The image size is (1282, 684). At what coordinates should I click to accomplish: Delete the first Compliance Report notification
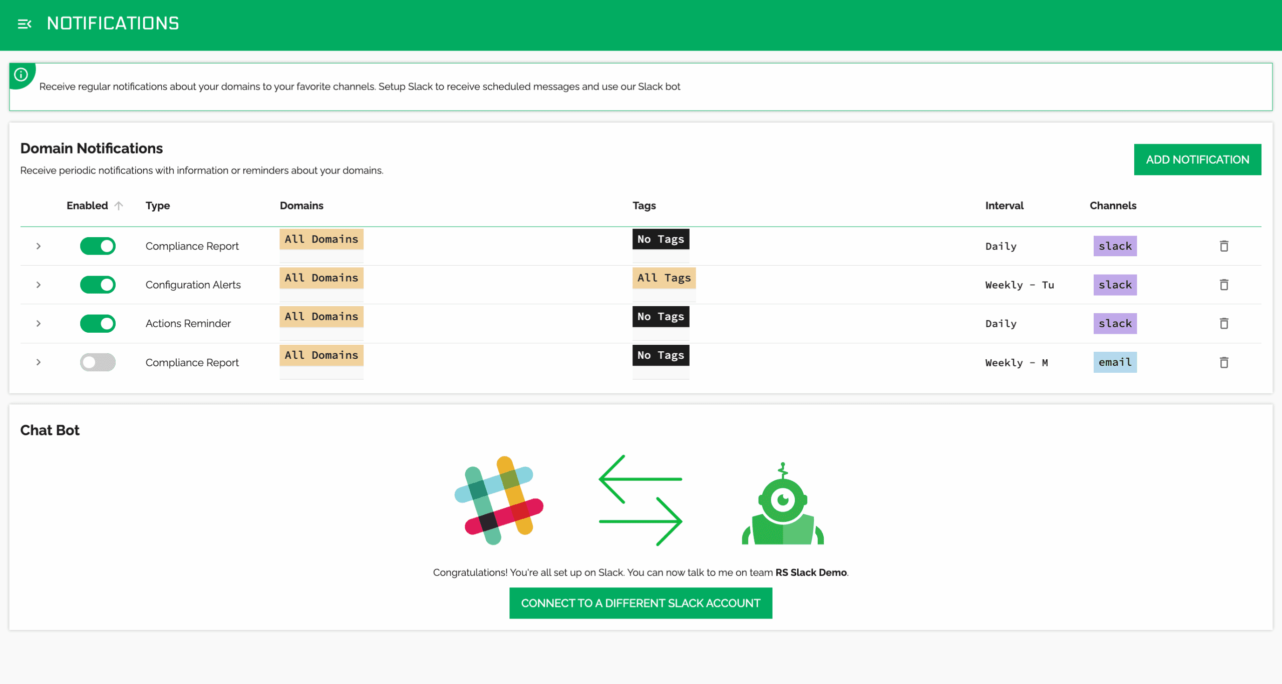1224,246
